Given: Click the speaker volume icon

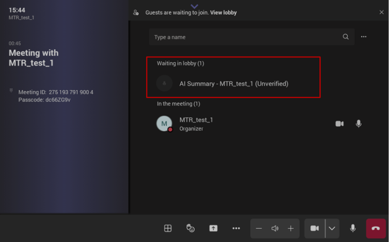Looking at the screenshot, I should [x=275, y=228].
